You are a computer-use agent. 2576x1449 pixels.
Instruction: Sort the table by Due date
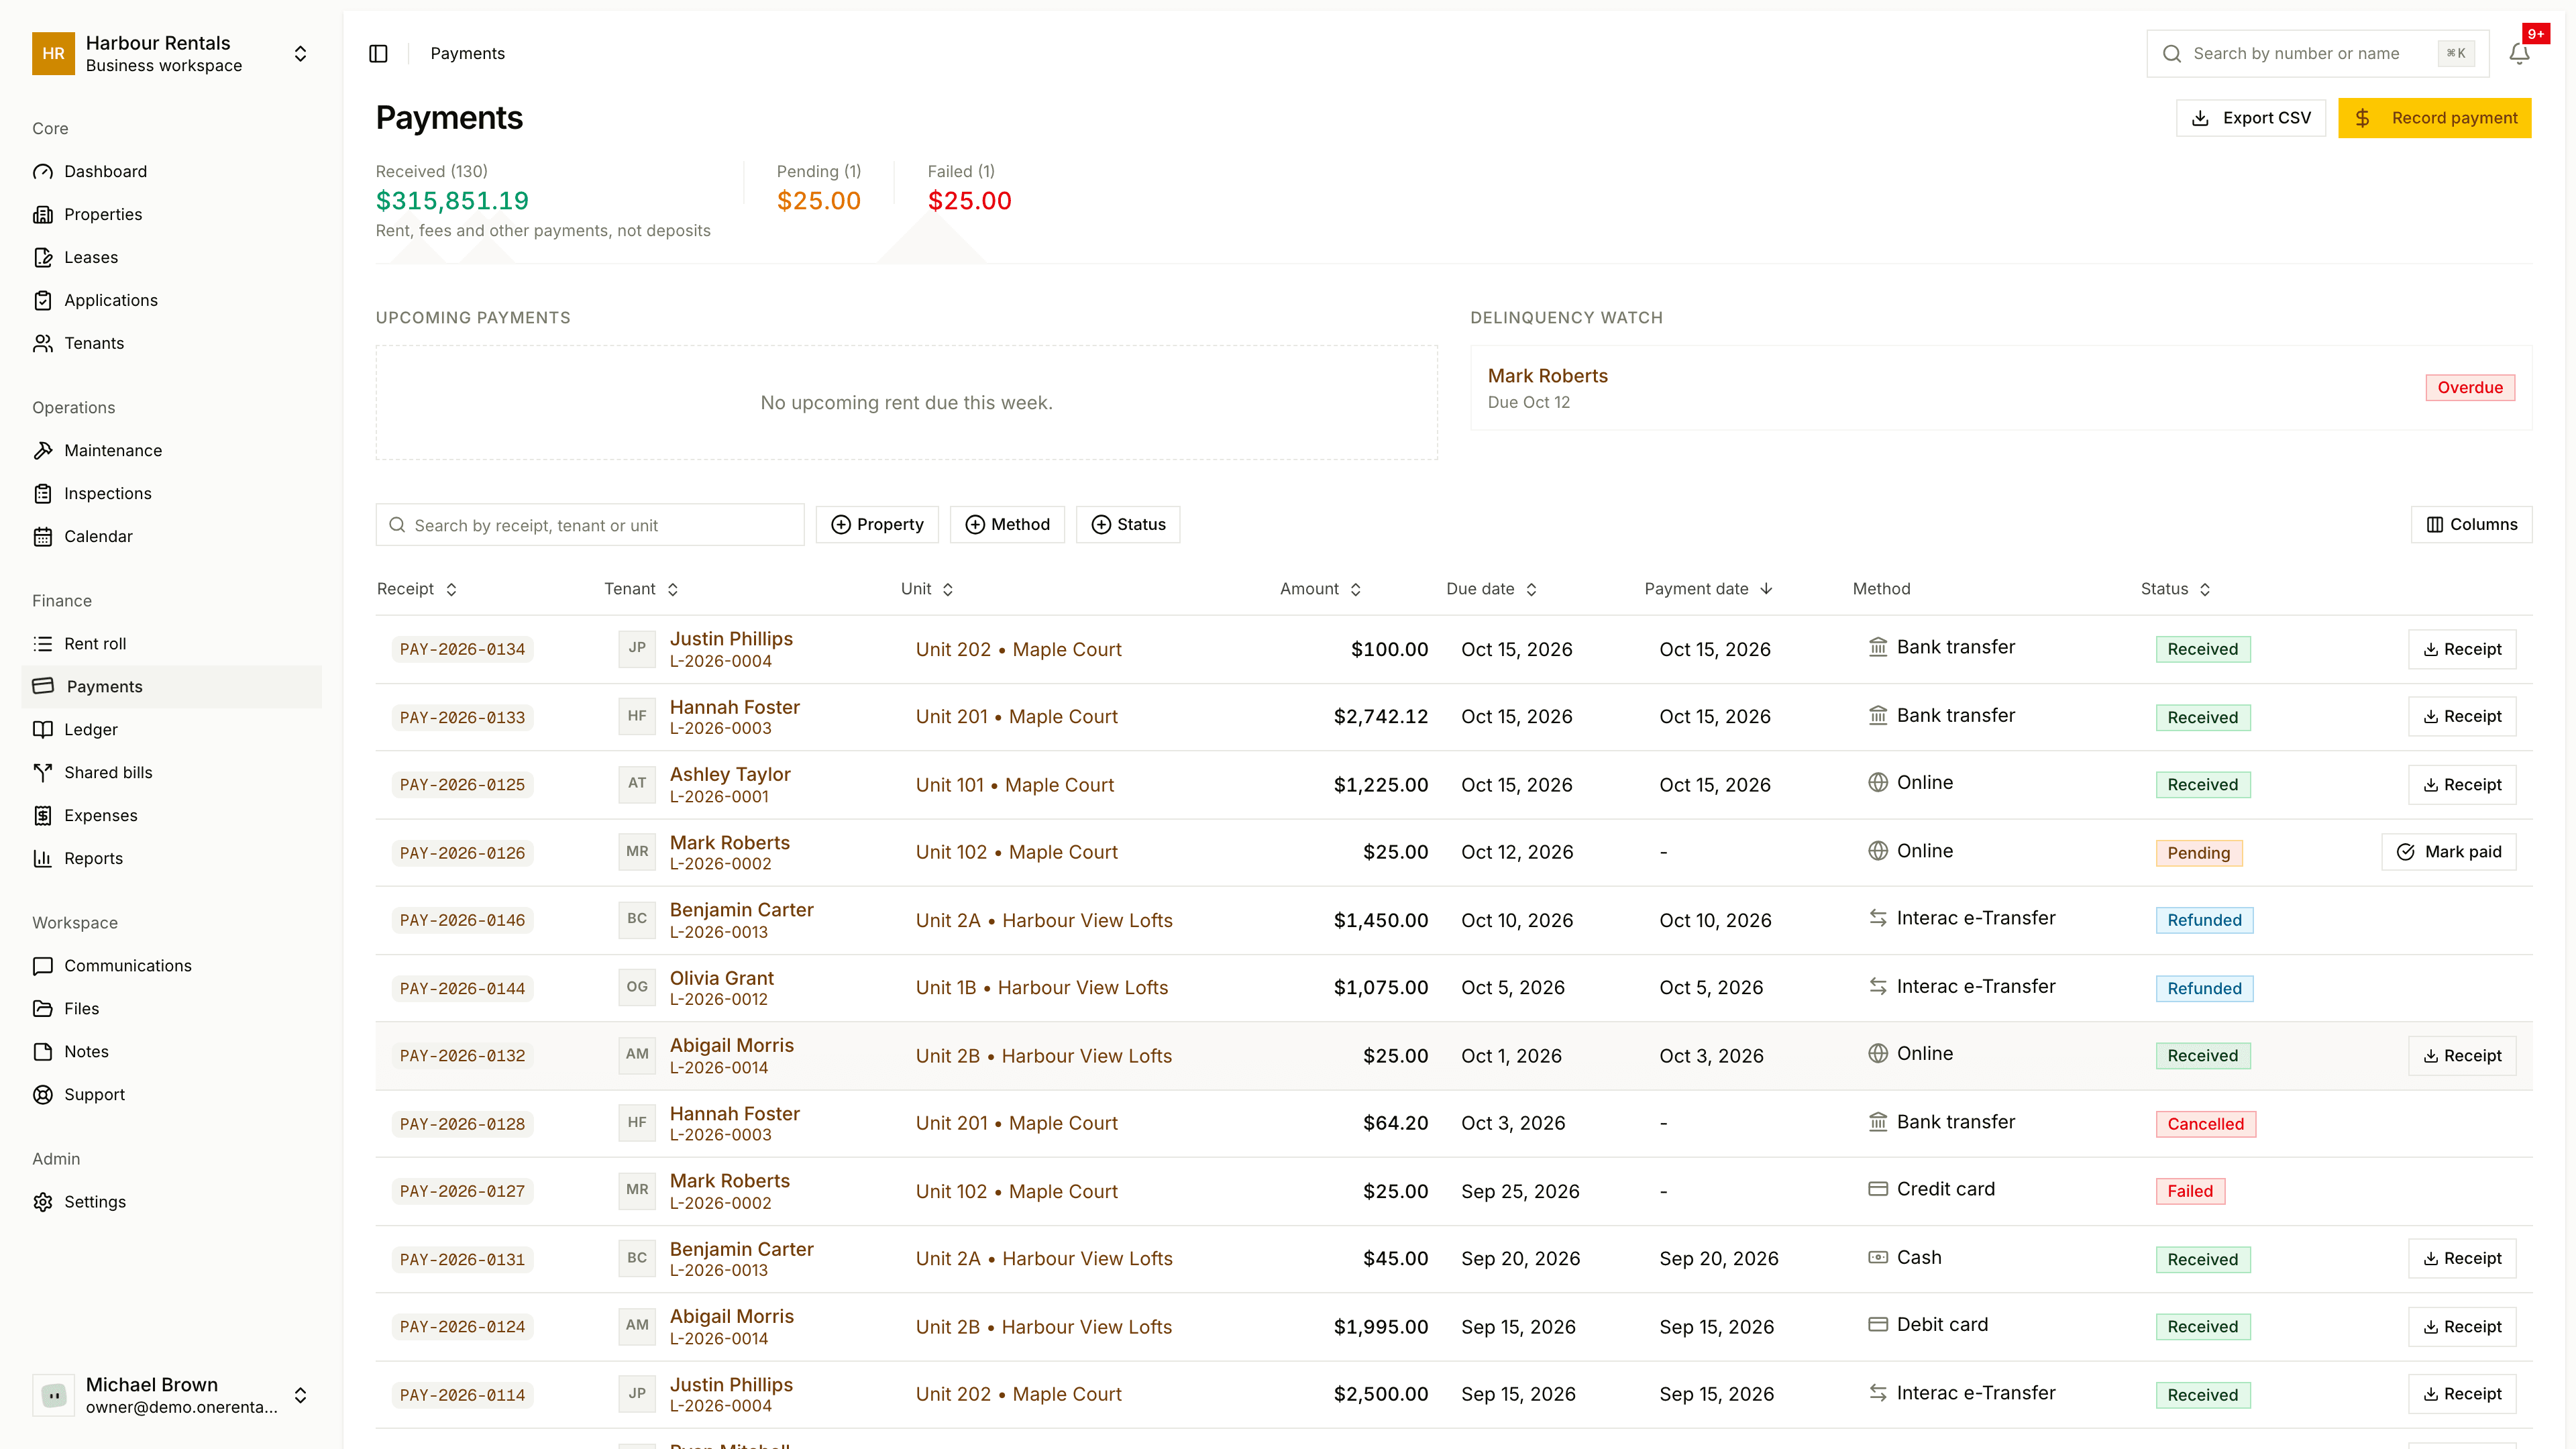[1492, 589]
